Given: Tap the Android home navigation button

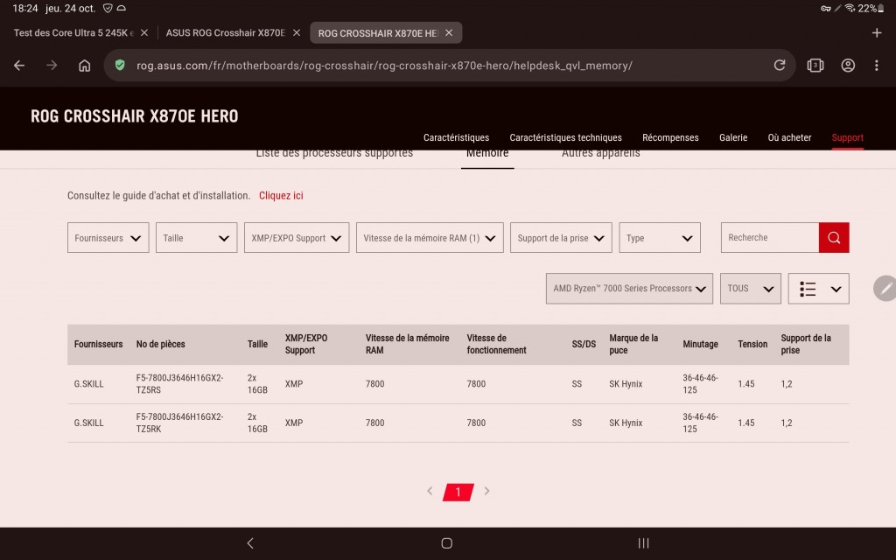Looking at the screenshot, I should pyautogui.click(x=447, y=542).
